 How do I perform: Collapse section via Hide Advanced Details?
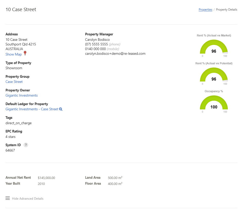click(28, 199)
